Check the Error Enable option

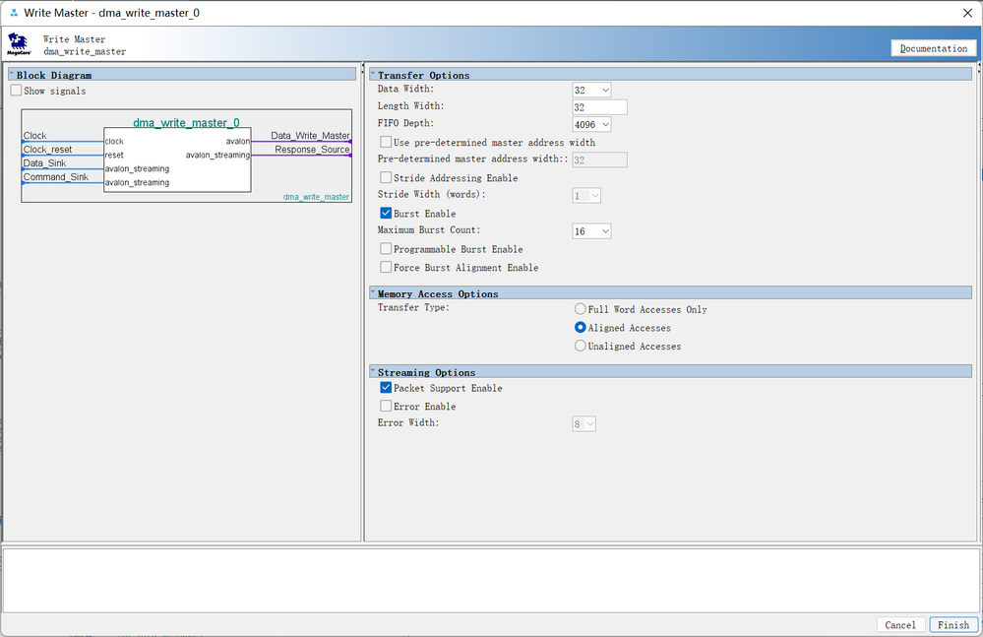(387, 407)
